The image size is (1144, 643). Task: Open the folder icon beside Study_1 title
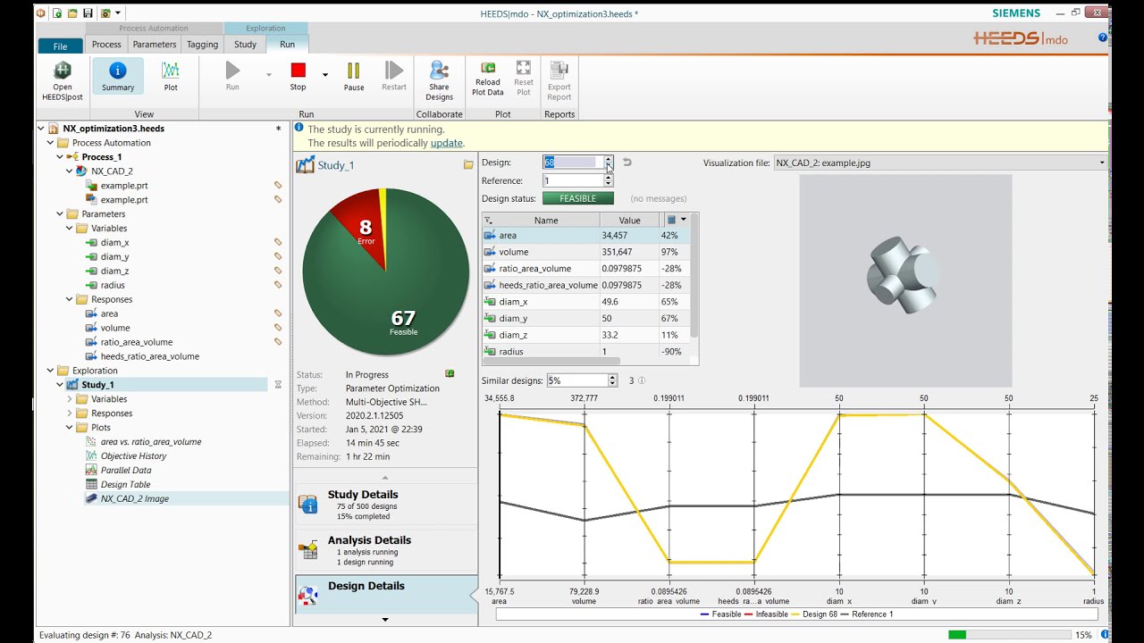point(467,165)
